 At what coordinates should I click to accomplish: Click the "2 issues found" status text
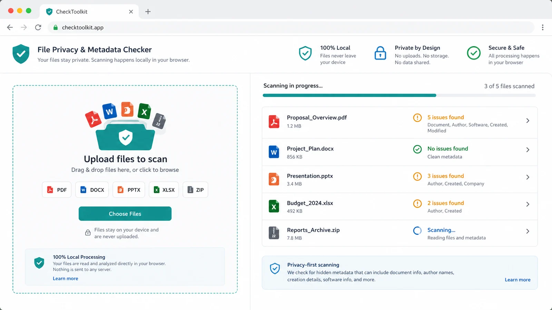(x=445, y=203)
